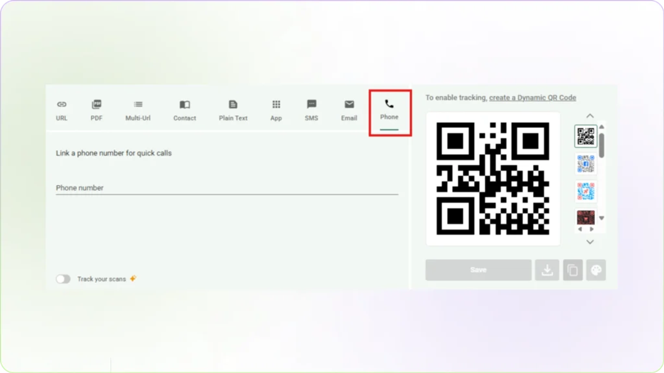The width and height of the screenshot is (664, 373).
Task: Click the Phone tab label
Action: pyautogui.click(x=389, y=117)
